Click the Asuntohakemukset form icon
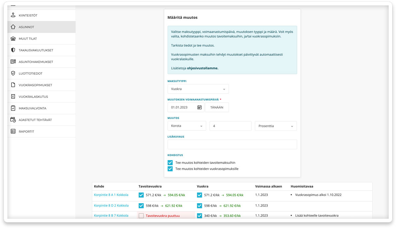The image size is (396, 228). (13, 62)
